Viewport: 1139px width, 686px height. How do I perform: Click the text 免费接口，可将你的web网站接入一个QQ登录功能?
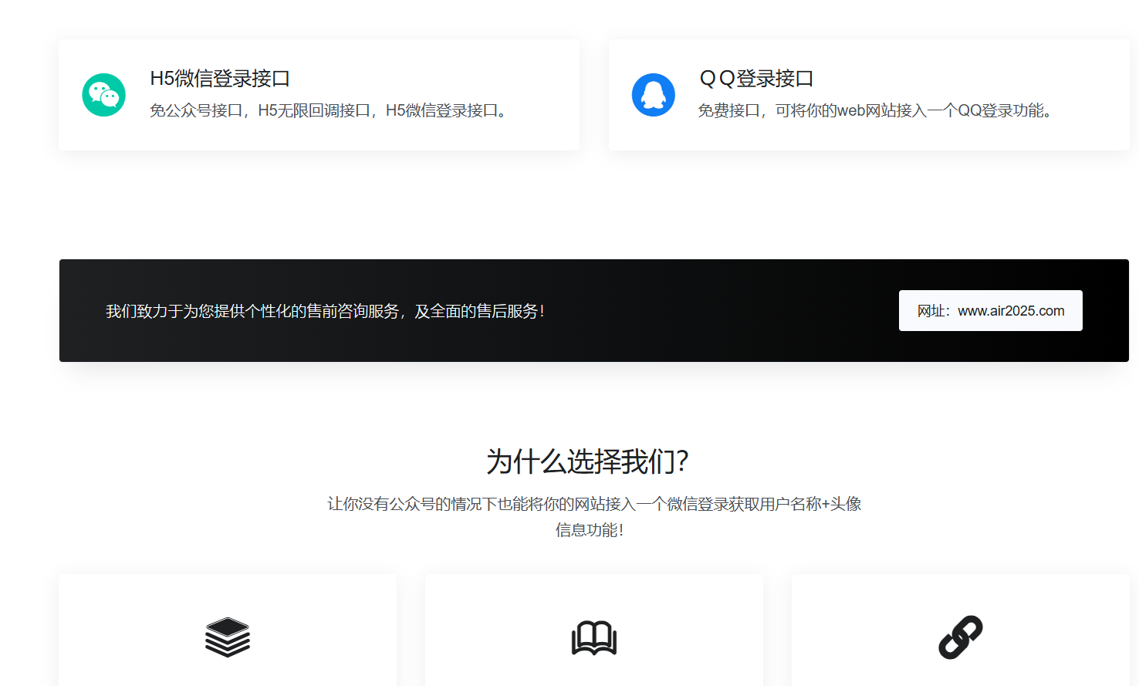pos(875,110)
